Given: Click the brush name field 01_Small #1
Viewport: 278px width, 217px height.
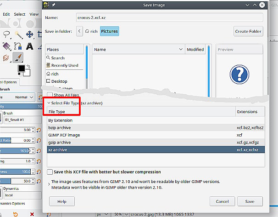Looking at the screenshot, I should point(22,120).
